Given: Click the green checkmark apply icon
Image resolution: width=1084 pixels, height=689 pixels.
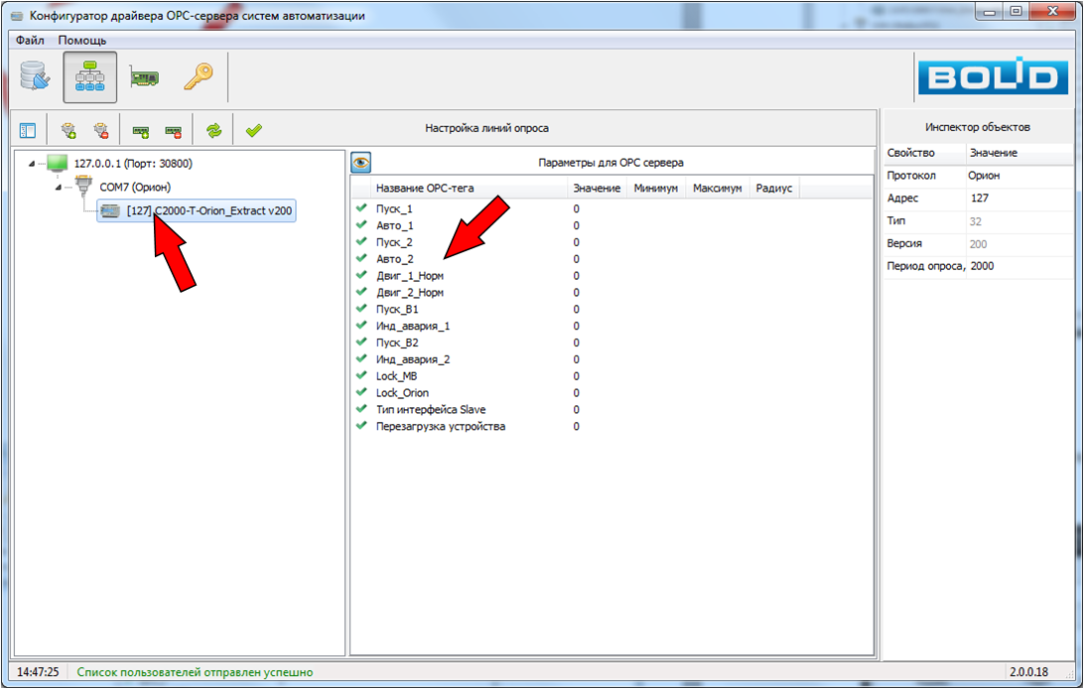Looking at the screenshot, I should click(253, 130).
